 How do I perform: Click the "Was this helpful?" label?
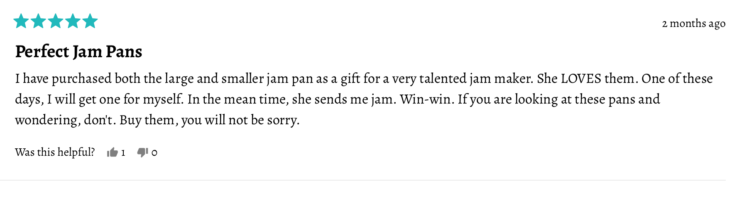(55, 152)
